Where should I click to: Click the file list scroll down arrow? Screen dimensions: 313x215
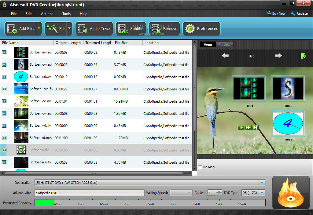tap(195, 169)
